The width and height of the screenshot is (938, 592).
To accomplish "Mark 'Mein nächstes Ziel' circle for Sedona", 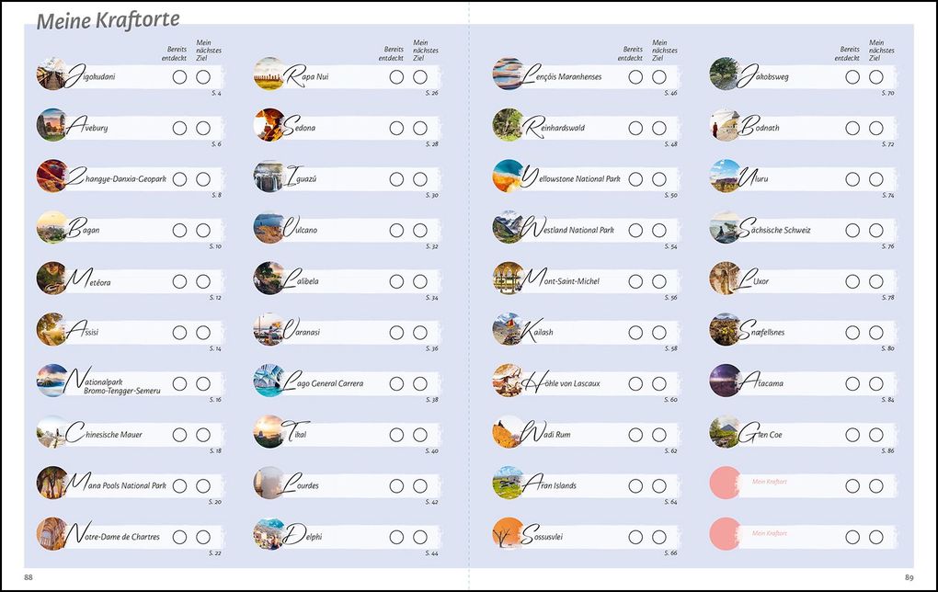I will [x=420, y=128].
